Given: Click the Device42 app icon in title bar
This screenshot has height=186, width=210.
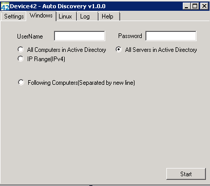Looking at the screenshot, I should [x=5, y=6].
